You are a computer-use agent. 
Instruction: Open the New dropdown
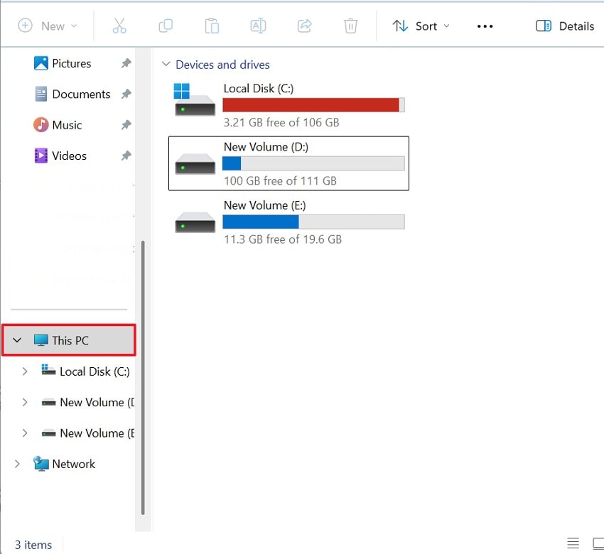(x=48, y=26)
